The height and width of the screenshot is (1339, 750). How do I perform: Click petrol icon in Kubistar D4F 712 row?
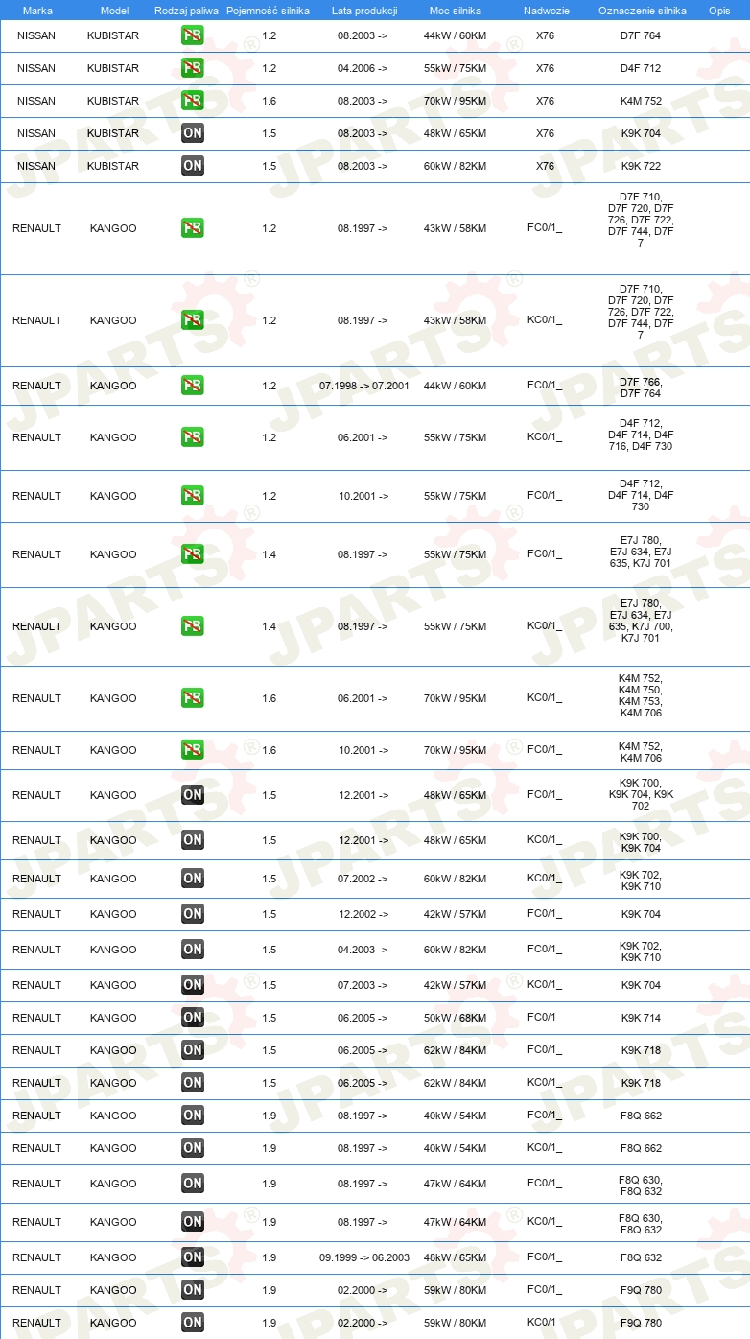click(x=193, y=68)
